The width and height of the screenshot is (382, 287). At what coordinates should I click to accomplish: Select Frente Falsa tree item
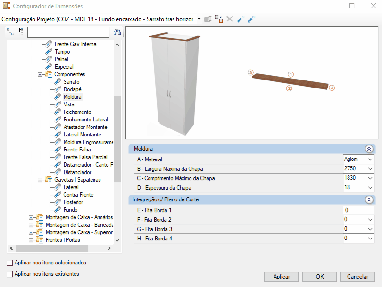[77, 150]
